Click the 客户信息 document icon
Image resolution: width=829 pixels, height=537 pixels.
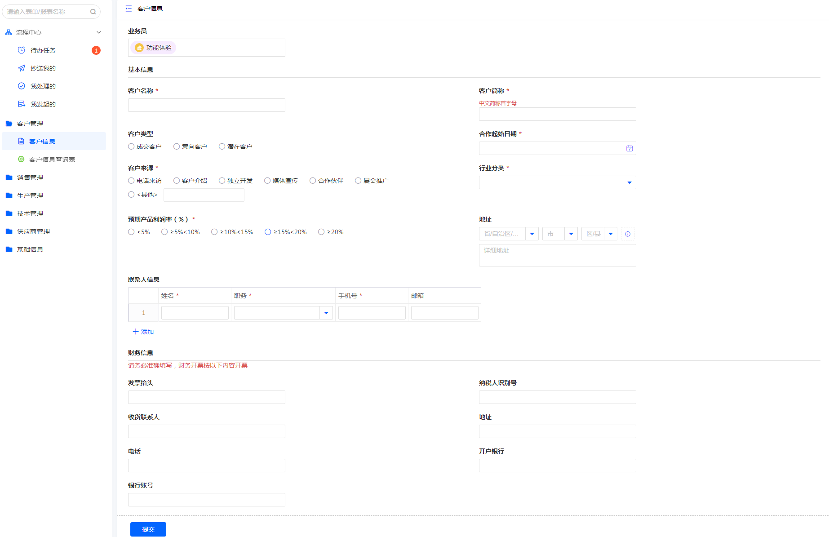pos(21,142)
